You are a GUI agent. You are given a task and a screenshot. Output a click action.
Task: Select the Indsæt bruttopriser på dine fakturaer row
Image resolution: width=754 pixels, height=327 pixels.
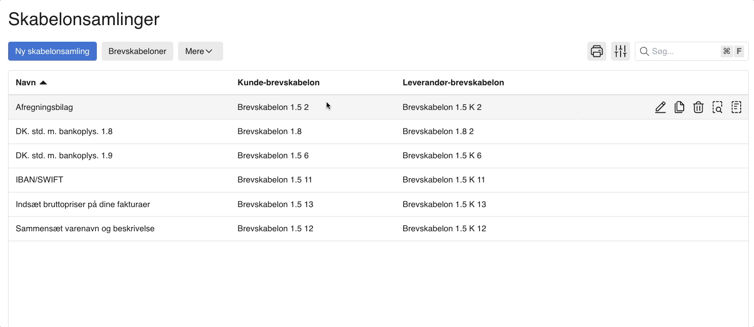83,204
